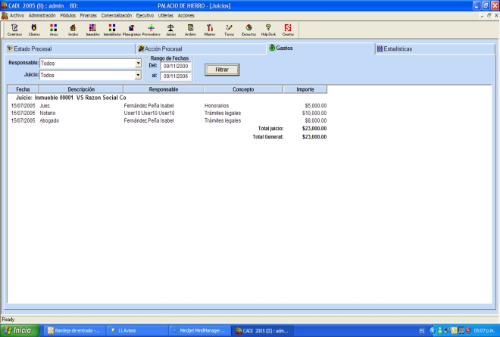Expand the Juicio dropdown
The width and height of the screenshot is (500, 337).
138,76
